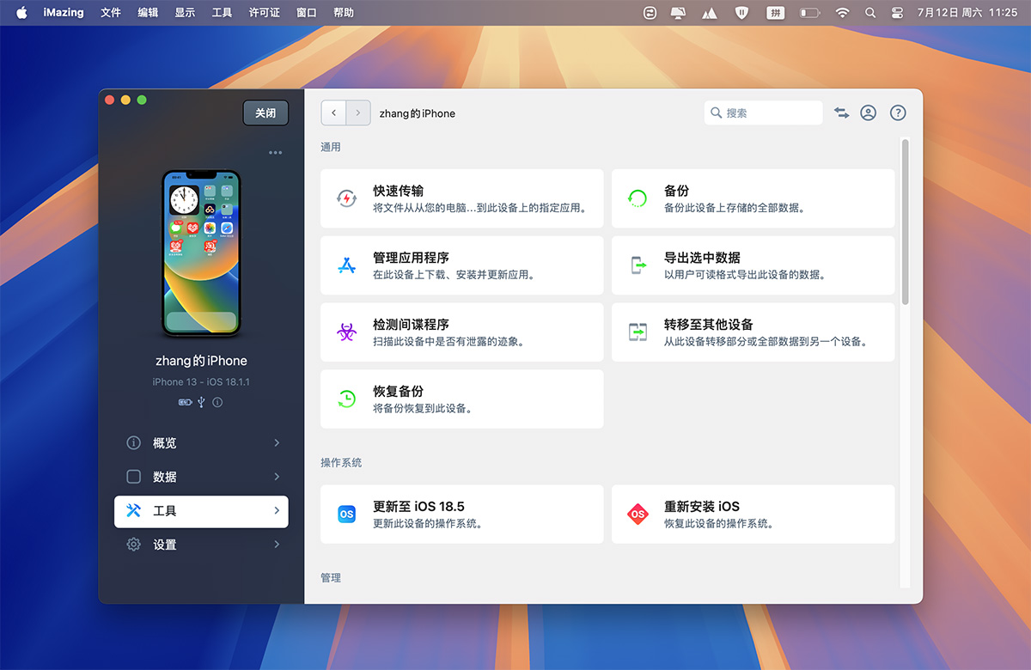Open the 显示 menu

pos(185,13)
